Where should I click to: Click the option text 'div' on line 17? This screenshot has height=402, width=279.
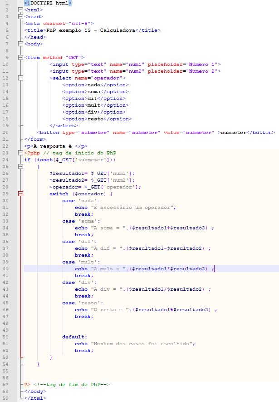tap(92, 112)
